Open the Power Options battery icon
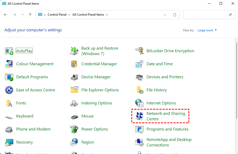238x154 pixels. coord(74,129)
